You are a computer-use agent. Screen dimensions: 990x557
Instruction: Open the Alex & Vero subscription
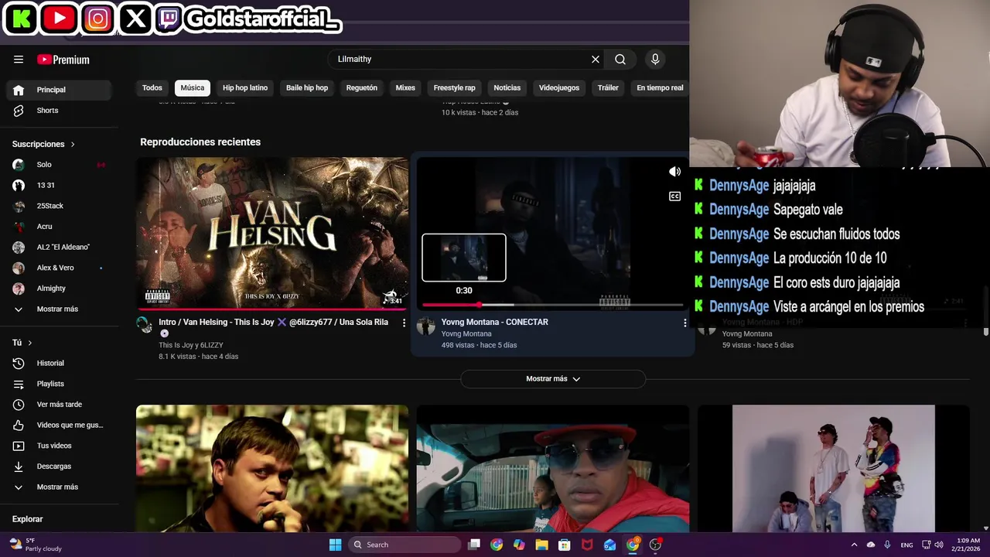(59, 268)
